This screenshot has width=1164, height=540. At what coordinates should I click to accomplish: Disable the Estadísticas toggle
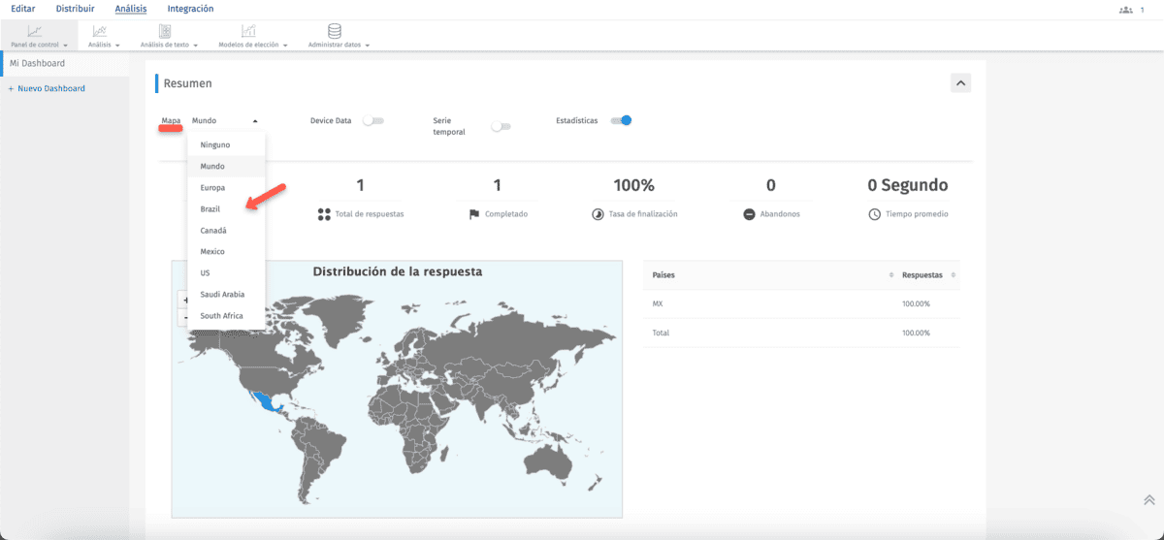point(621,121)
